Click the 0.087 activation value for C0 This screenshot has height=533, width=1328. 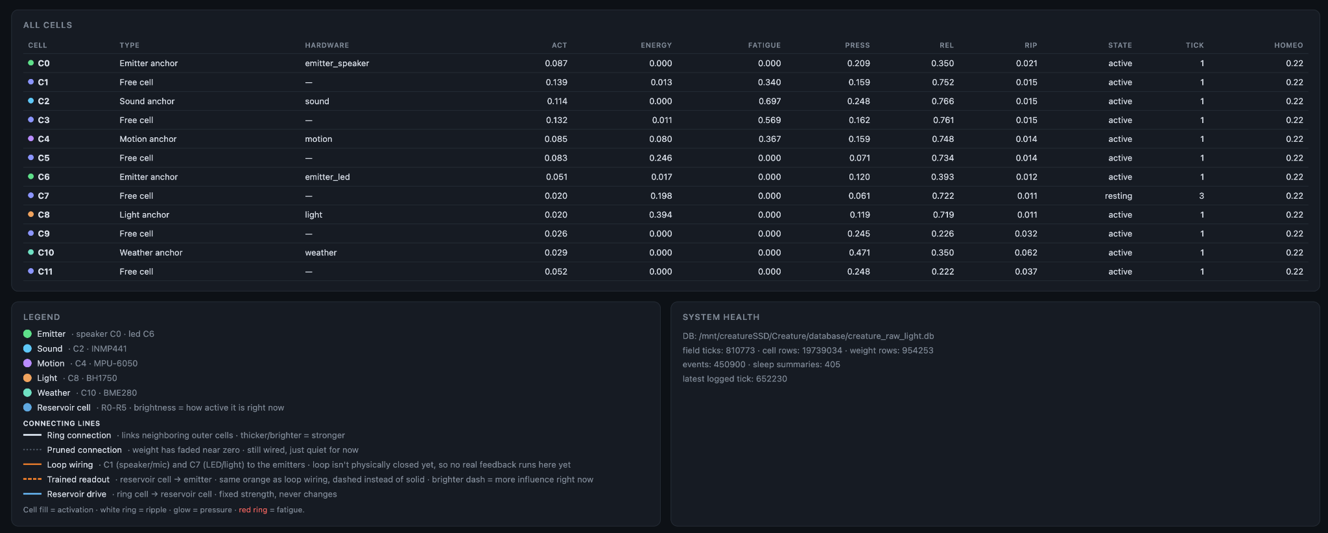(556, 63)
